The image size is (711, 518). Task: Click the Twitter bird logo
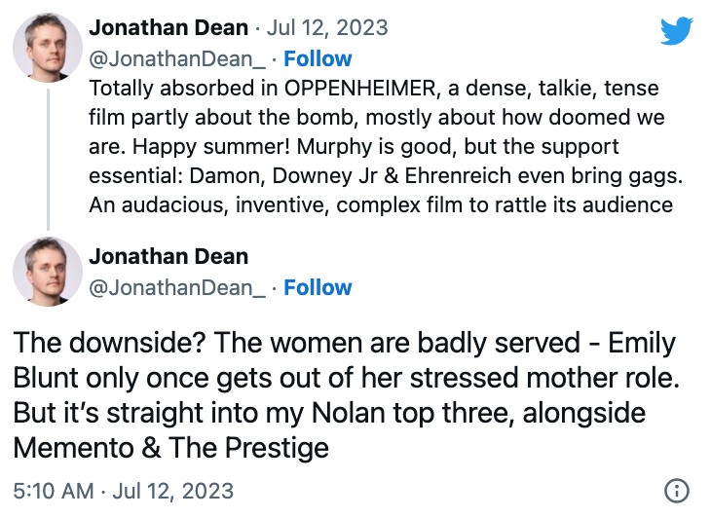point(676,30)
